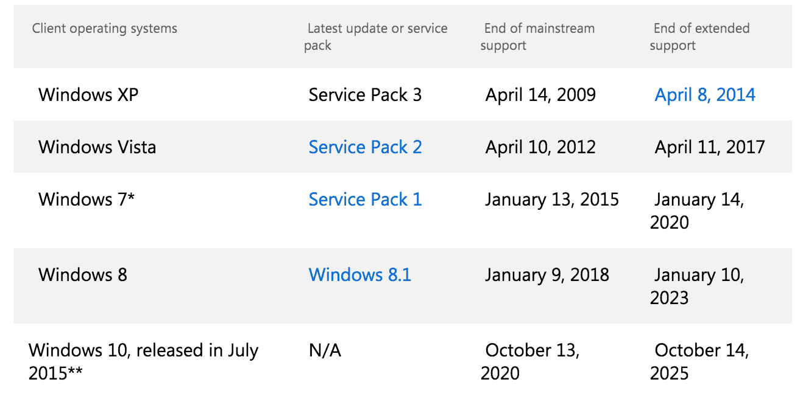Click the Service Pack 2 link
The width and height of the screenshot is (803, 399).
[365, 147]
